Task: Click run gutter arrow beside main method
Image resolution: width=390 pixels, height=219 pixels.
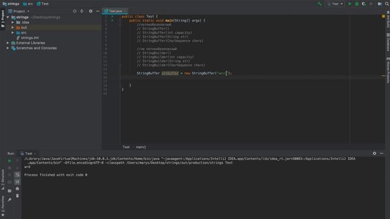Action: click(x=112, y=20)
